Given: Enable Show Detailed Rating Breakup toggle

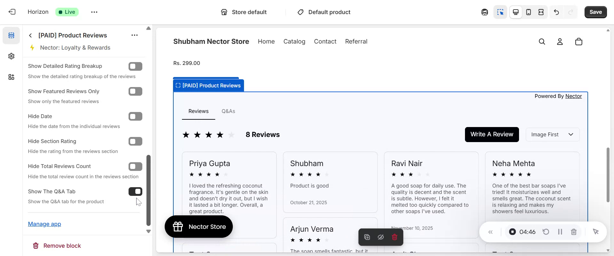Looking at the screenshot, I should 135,66.
